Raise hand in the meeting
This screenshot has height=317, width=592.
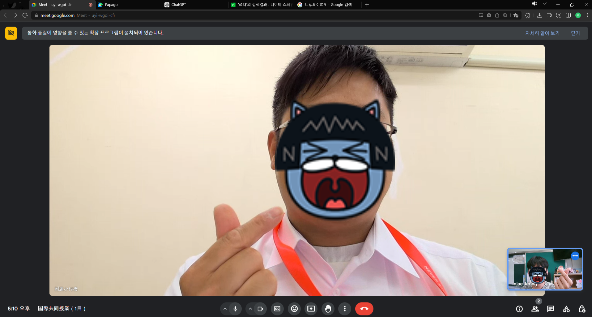pyautogui.click(x=328, y=309)
